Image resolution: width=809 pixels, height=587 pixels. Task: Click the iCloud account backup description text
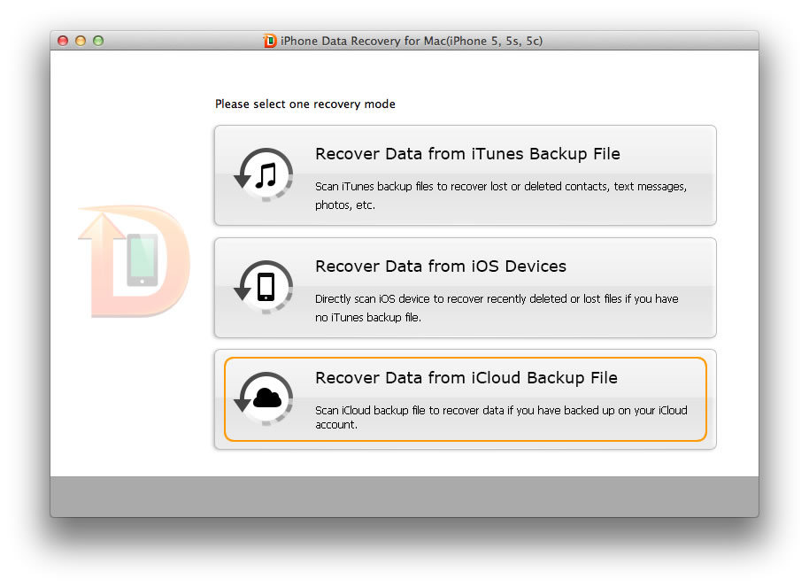point(501,417)
